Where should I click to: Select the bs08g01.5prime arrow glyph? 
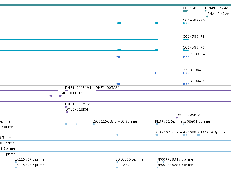click(184, 124)
